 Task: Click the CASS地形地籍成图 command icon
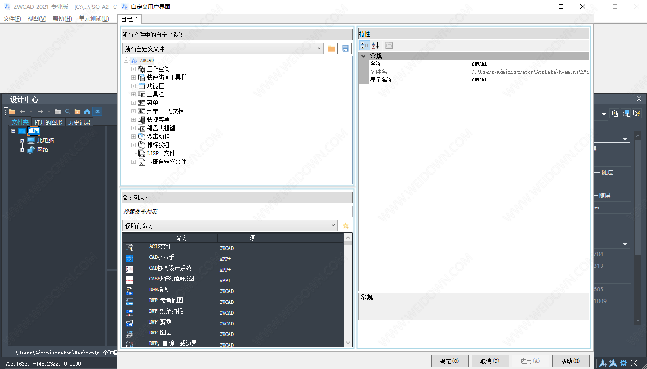129,280
